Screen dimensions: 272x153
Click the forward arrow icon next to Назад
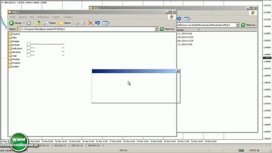pos(29,23)
